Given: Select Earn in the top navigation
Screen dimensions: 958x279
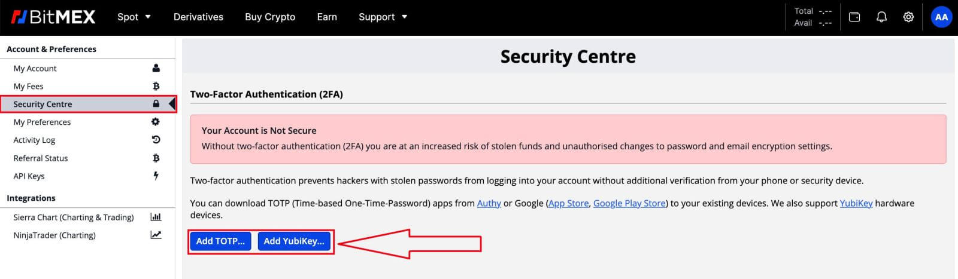Looking at the screenshot, I should 327,17.
